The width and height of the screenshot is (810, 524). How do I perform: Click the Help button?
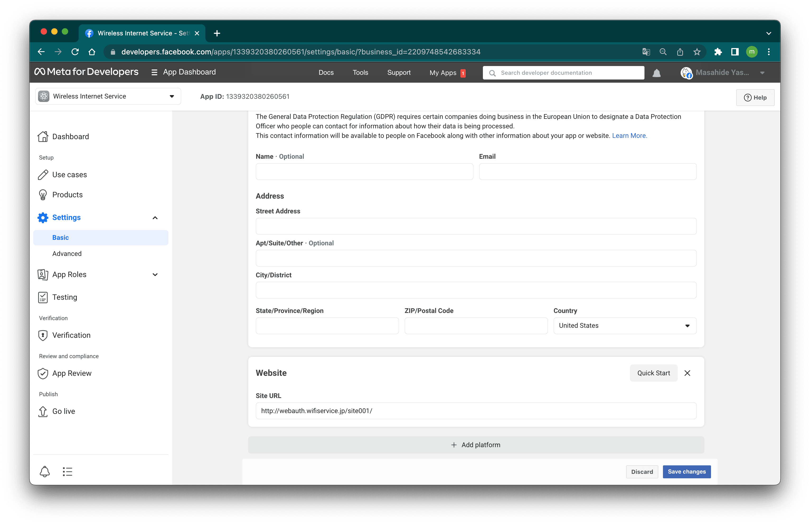755,97
